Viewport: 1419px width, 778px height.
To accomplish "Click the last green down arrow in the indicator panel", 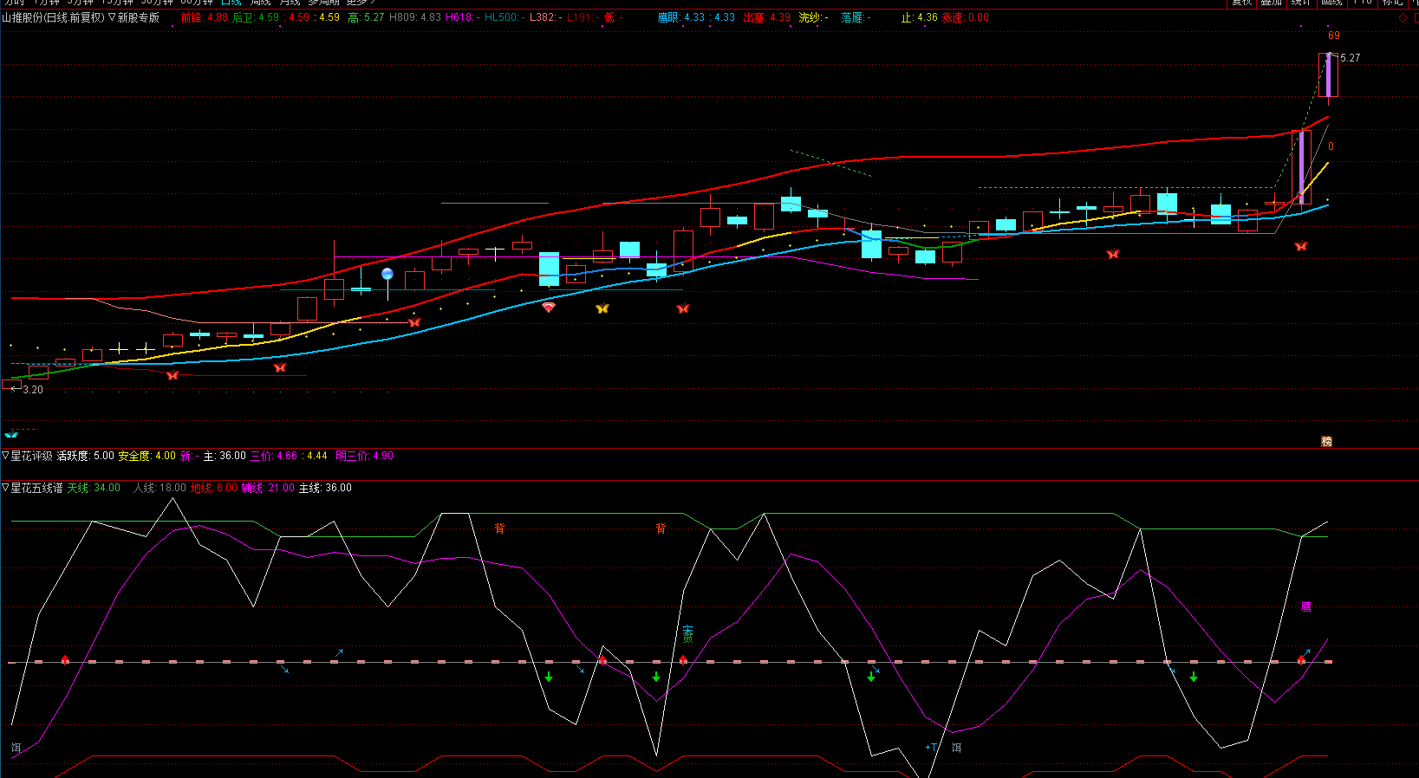I will (1194, 677).
